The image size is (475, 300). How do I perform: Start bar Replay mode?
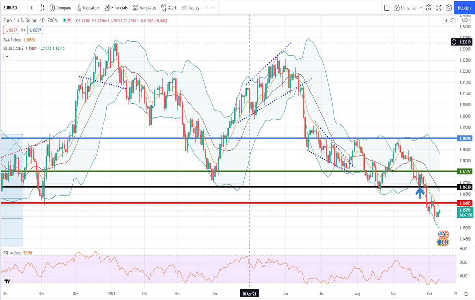click(190, 8)
